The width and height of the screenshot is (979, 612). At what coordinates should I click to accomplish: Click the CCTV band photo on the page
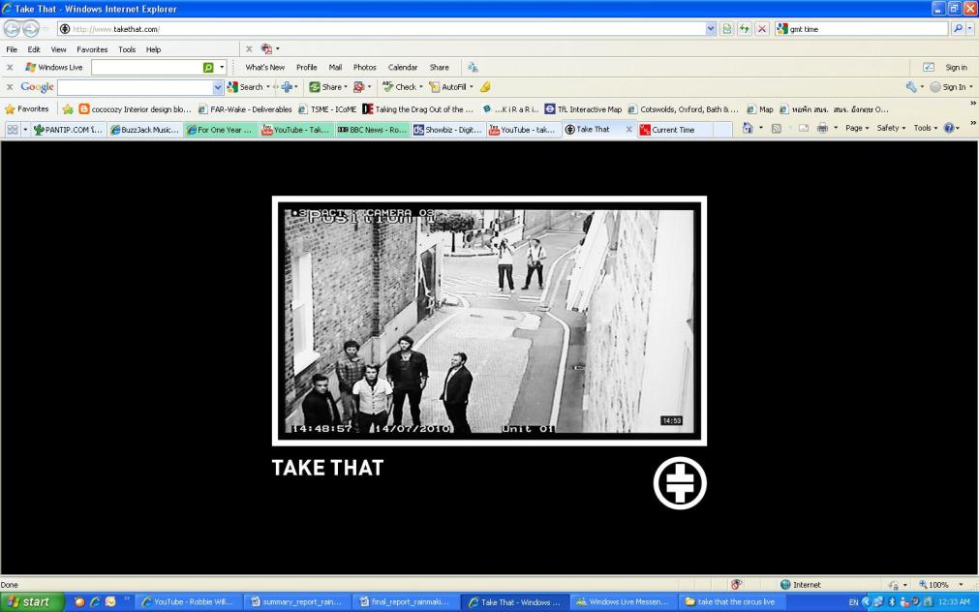point(489,321)
